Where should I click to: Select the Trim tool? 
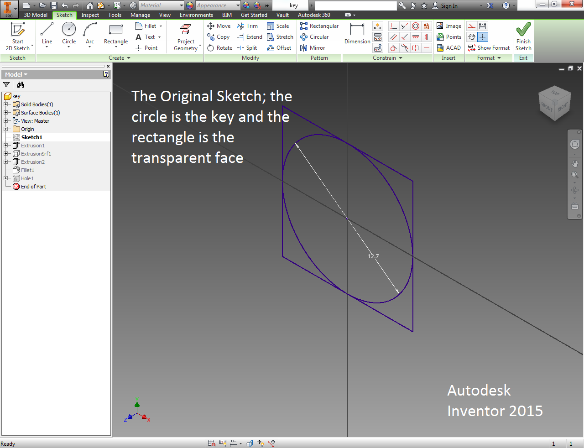pyautogui.click(x=247, y=26)
